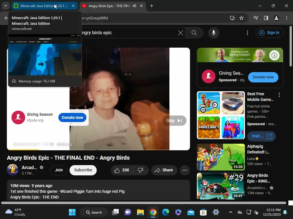293x219 pixels.
Task: Clear the YouTube search text
Action: pos(181,33)
